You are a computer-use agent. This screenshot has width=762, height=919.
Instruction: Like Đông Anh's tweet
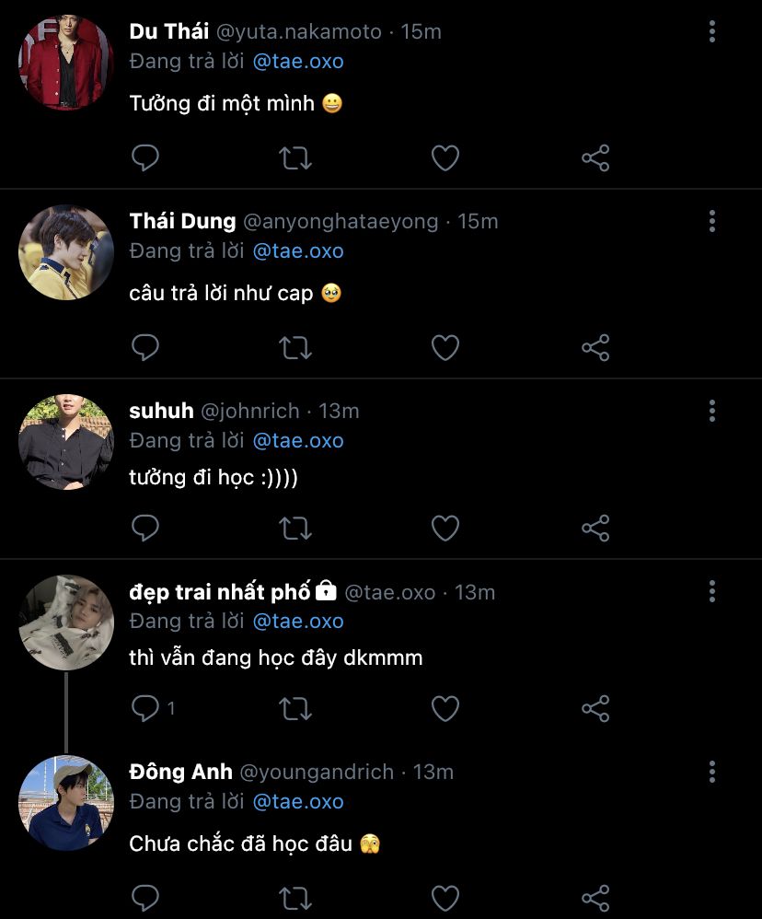(445, 898)
